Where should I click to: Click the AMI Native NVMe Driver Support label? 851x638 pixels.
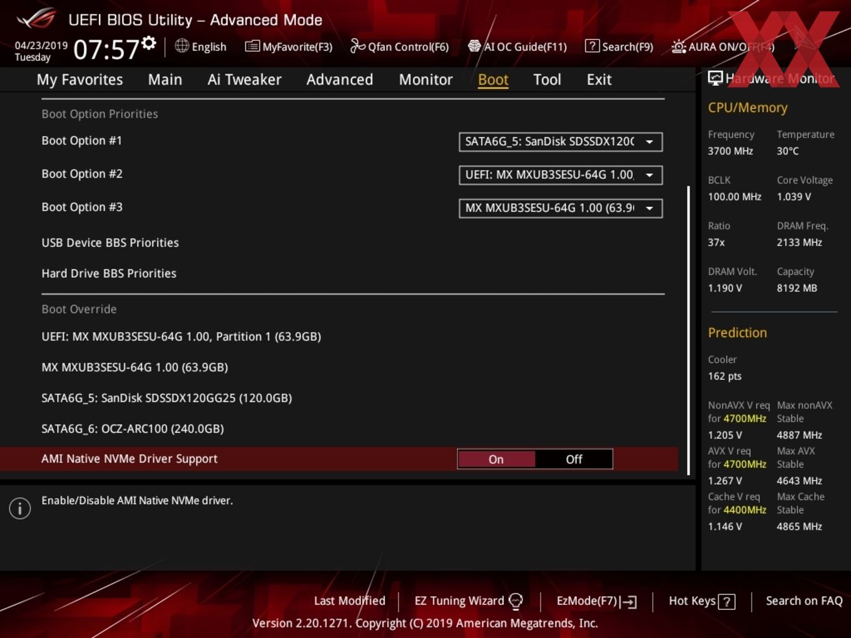130,459
